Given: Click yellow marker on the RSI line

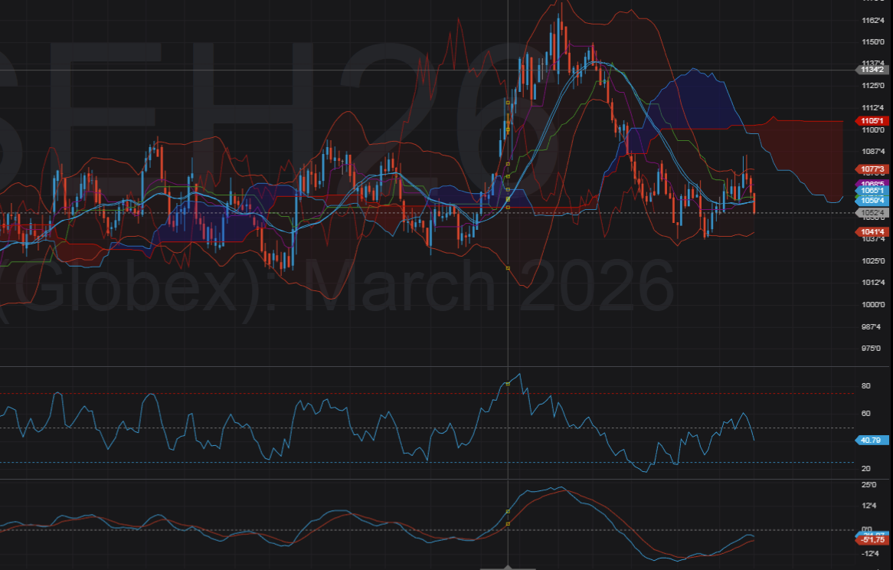Looking at the screenshot, I should (x=508, y=383).
